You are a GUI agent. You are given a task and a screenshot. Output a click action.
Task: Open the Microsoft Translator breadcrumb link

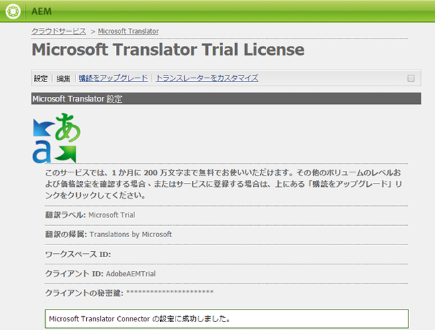click(x=128, y=31)
